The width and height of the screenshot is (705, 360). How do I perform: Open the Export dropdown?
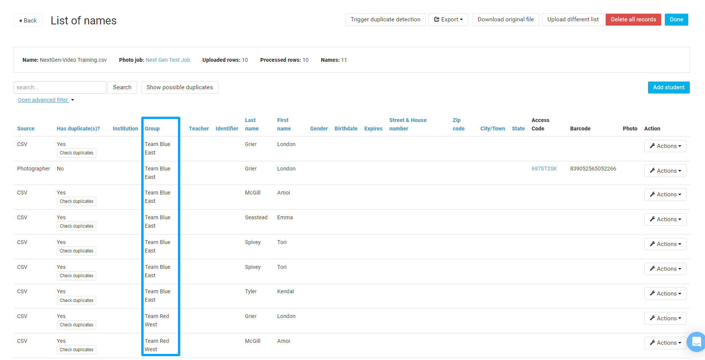(x=448, y=19)
